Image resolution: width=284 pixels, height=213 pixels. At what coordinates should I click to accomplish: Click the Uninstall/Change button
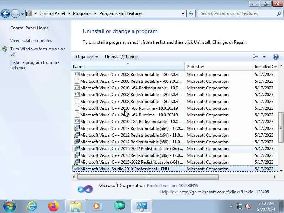121,57
